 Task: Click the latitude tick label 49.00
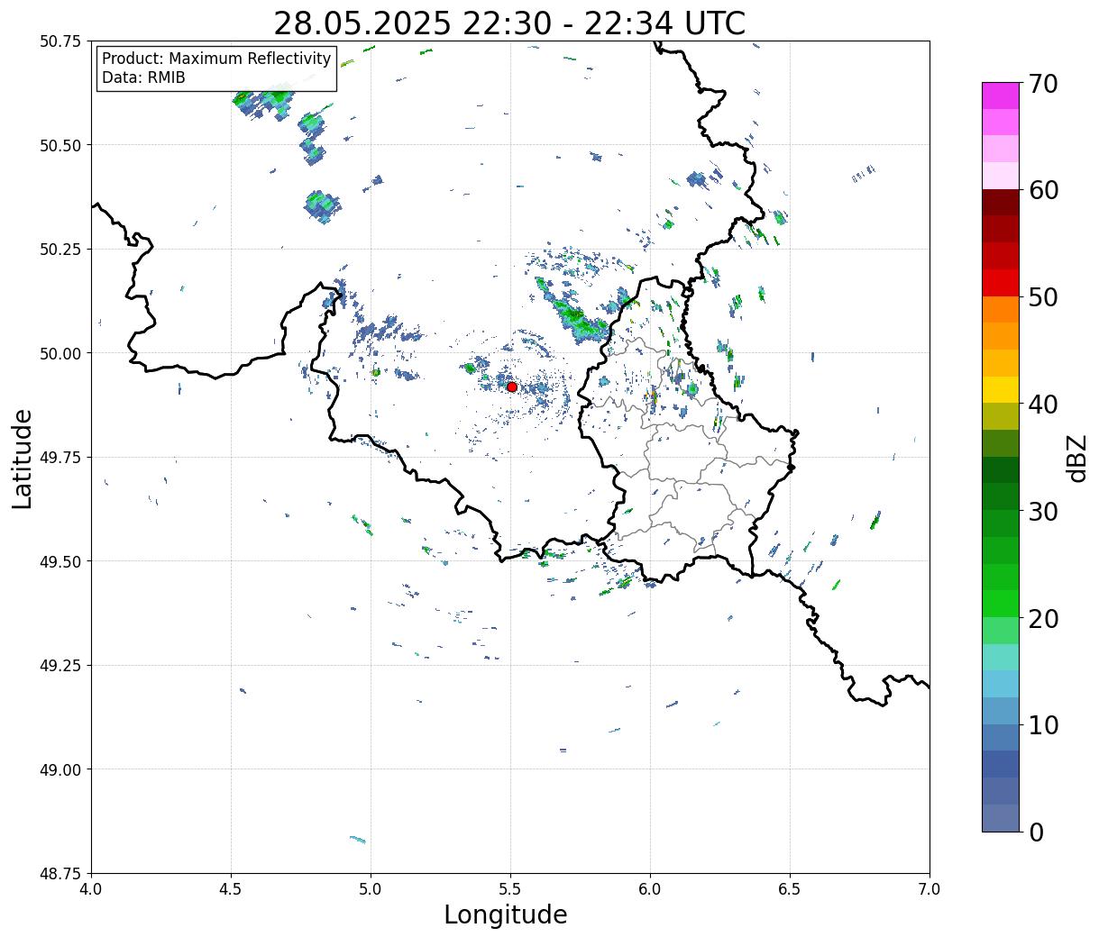(x=60, y=769)
